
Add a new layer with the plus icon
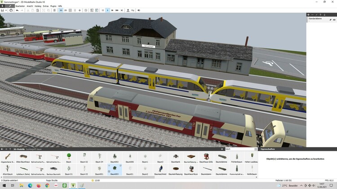[308, 15]
